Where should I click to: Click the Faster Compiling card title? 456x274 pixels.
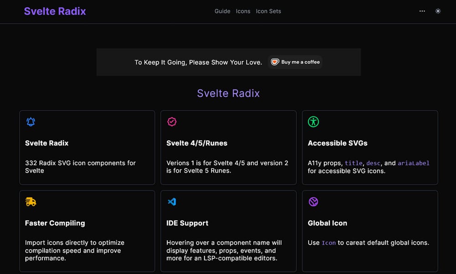(55, 223)
